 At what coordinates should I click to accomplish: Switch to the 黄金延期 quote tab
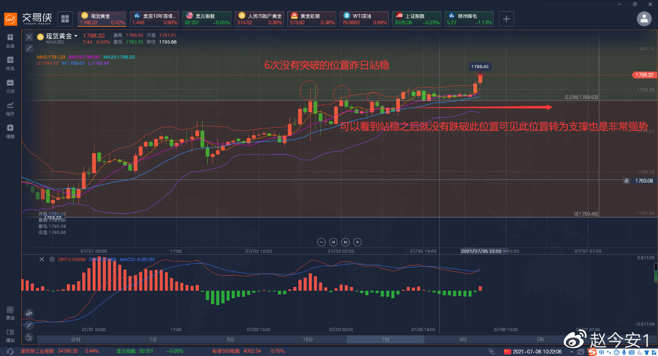pyautogui.click(x=312, y=19)
